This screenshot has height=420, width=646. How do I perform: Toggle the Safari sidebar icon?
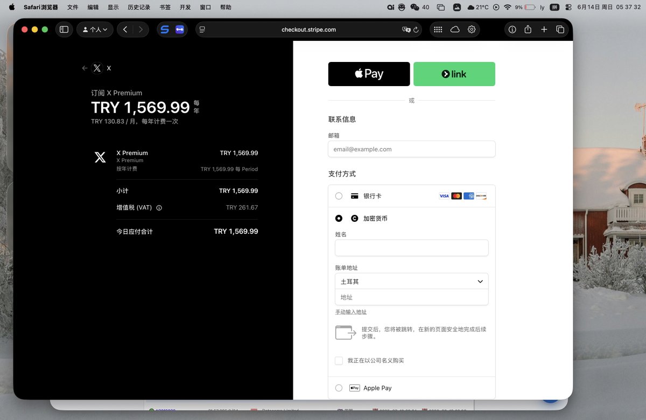point(64,30)
